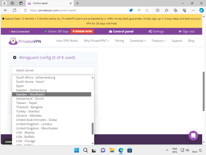Refresh the page with reload icon
This screenshot has width=206, height=155.
(14, 10)
